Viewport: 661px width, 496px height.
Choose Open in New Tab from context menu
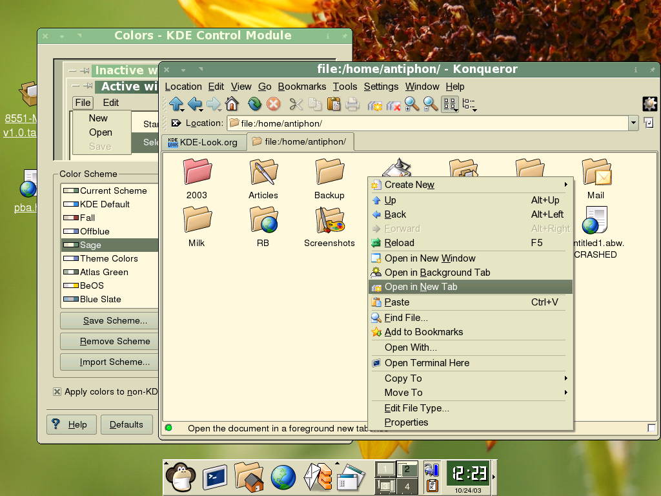coord(471,287)
